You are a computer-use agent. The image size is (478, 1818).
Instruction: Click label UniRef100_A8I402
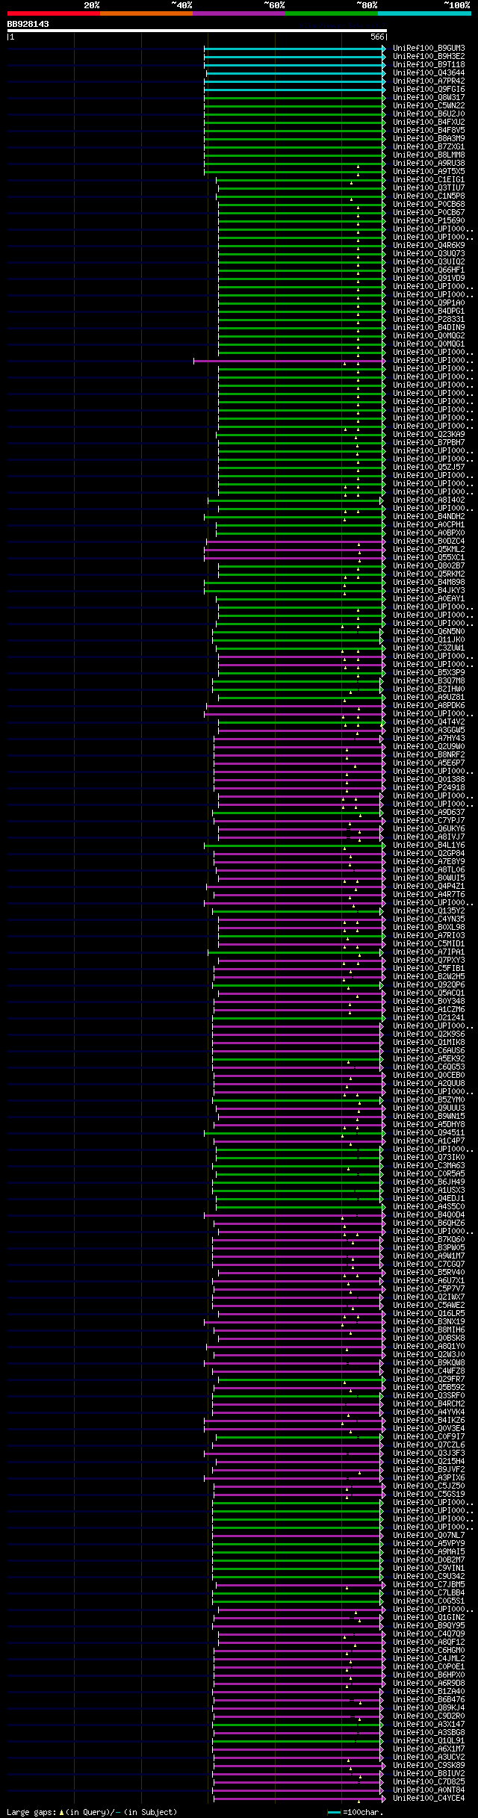tap(429, 500)
